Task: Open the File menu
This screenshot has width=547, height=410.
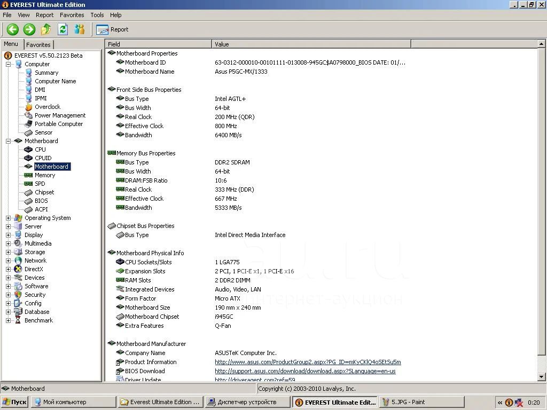Action: [7, 15]
